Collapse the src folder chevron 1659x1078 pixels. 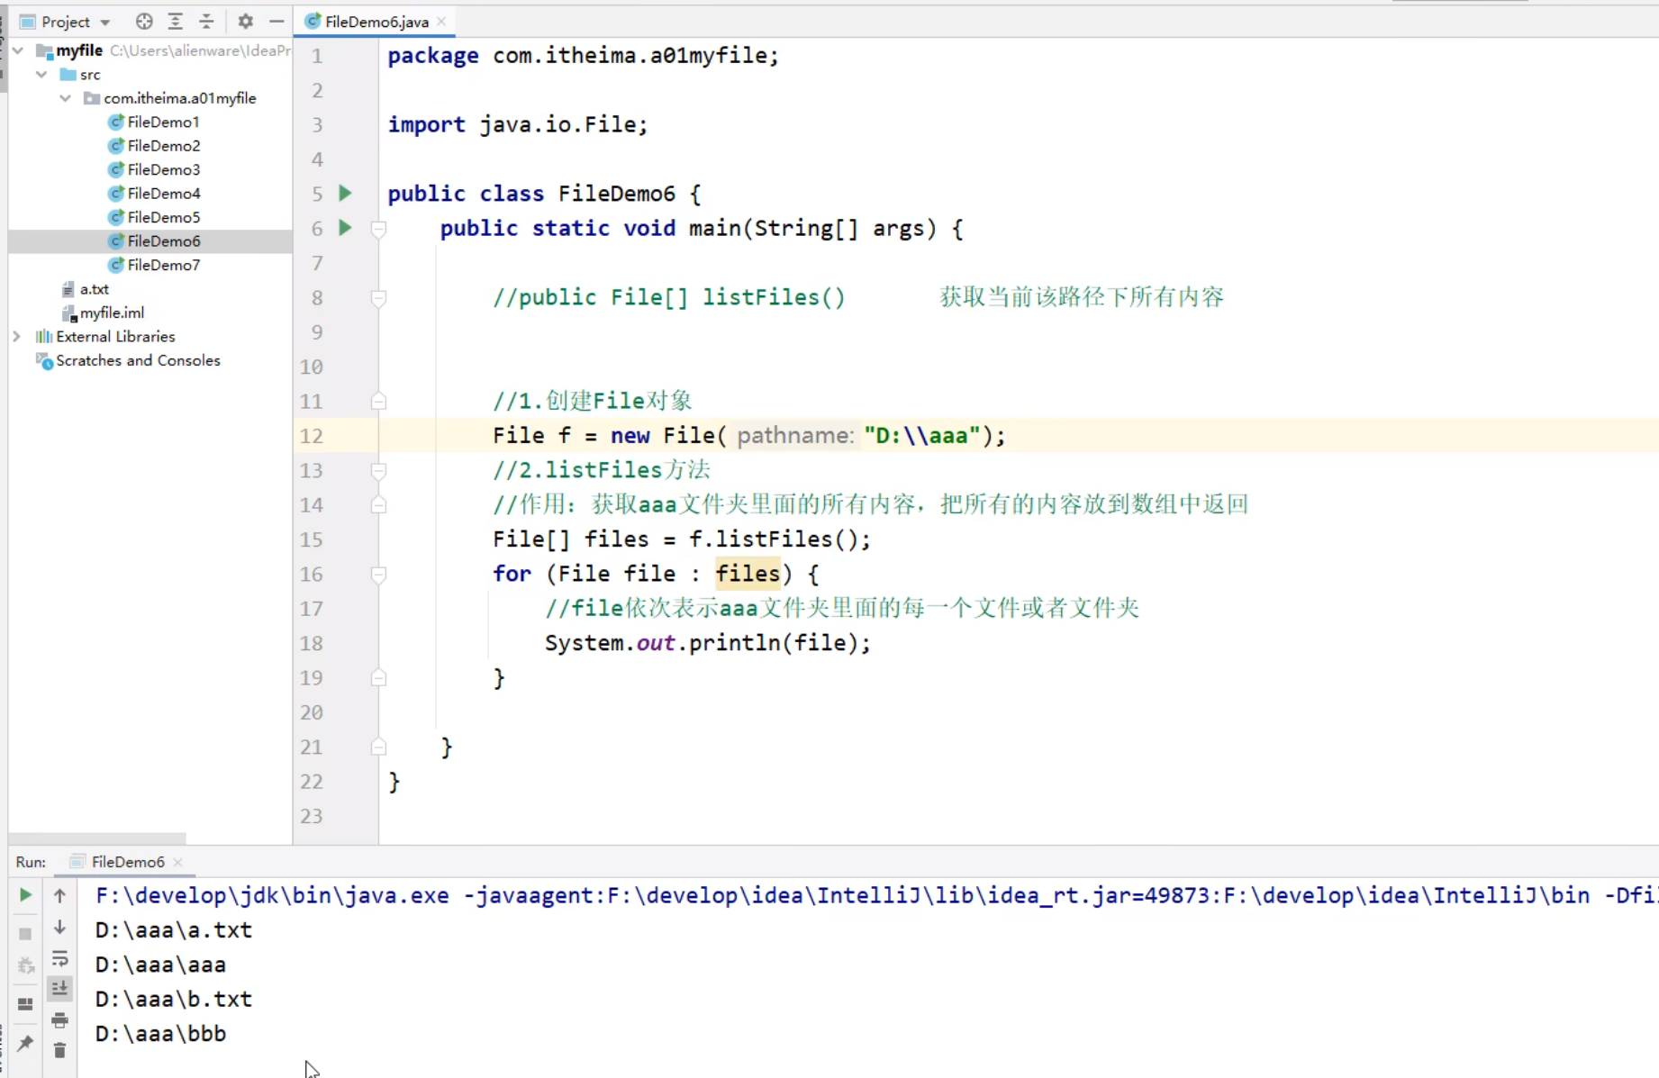click(41, 75)
